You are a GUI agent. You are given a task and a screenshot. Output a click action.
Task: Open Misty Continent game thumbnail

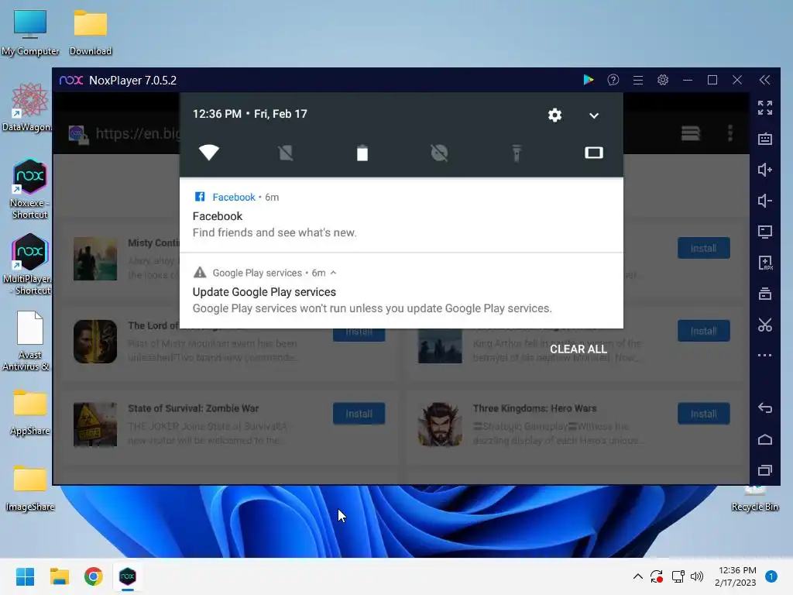point(95,259)
